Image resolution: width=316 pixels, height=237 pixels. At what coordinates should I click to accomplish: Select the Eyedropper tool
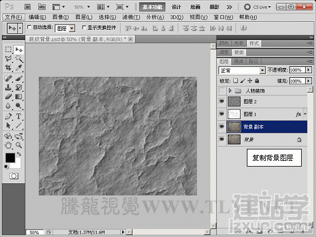(18, 68)
